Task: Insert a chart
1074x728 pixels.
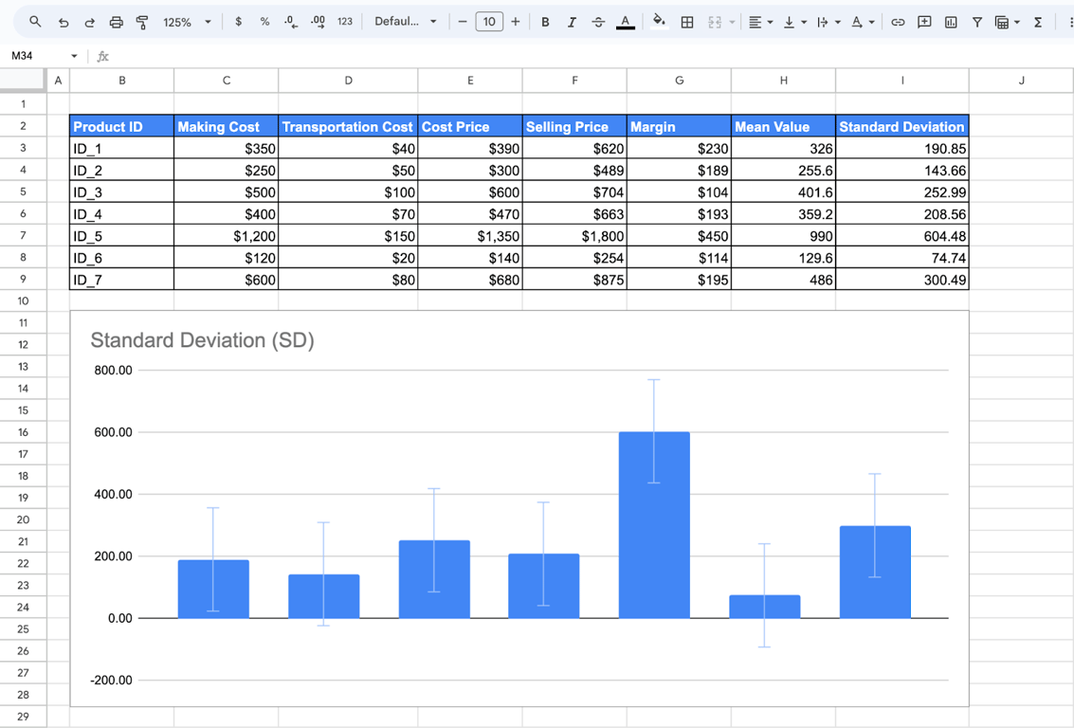Action: click(x=951, y=22)
